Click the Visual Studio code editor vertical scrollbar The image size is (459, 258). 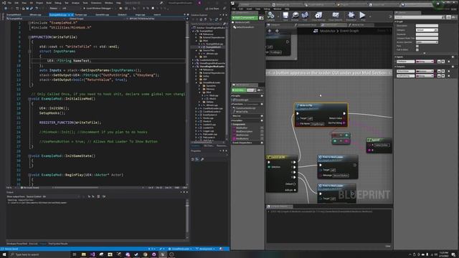click(187, 103)
